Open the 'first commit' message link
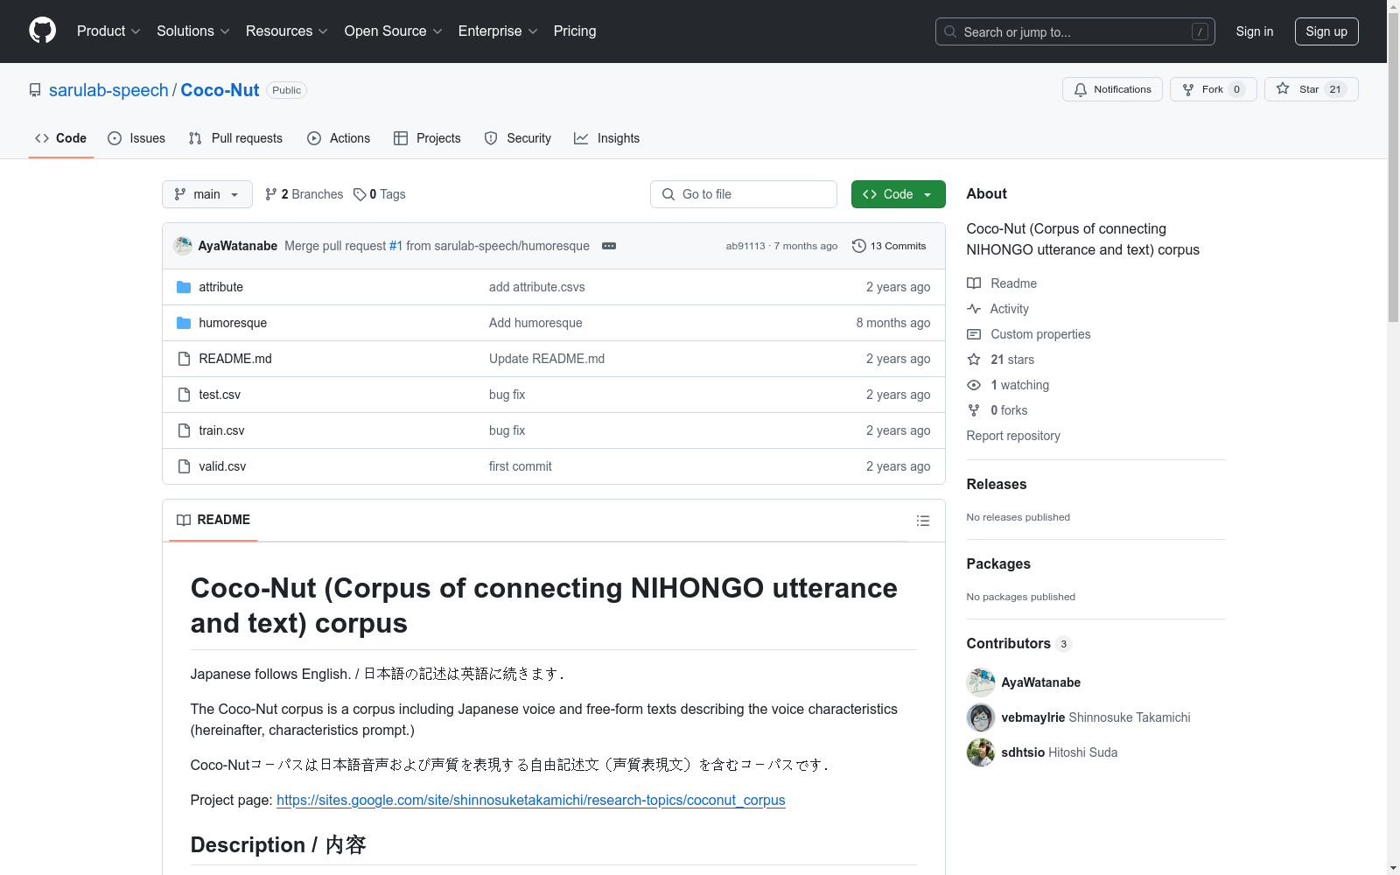This screenshot has width=1400, height=875. 521,466
